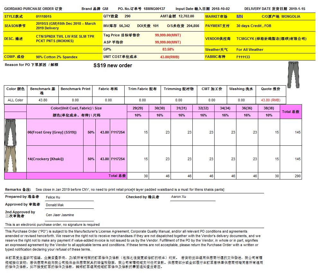The height and width of the screenshot is (276, 318).
Task: Click the 32(32) size column header
Action: (x=203, y=108)
